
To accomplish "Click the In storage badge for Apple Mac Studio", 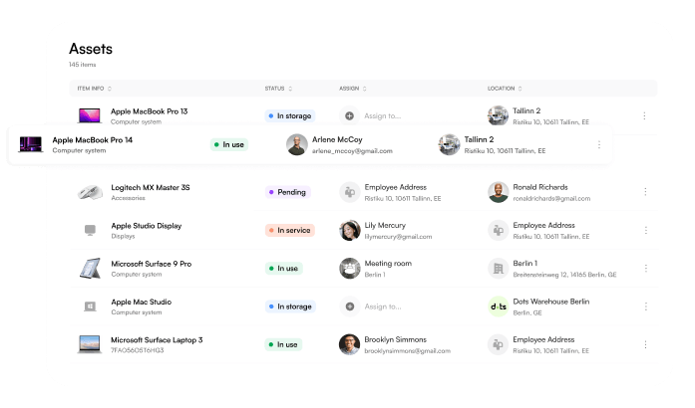I will click(x=290, y=306).
